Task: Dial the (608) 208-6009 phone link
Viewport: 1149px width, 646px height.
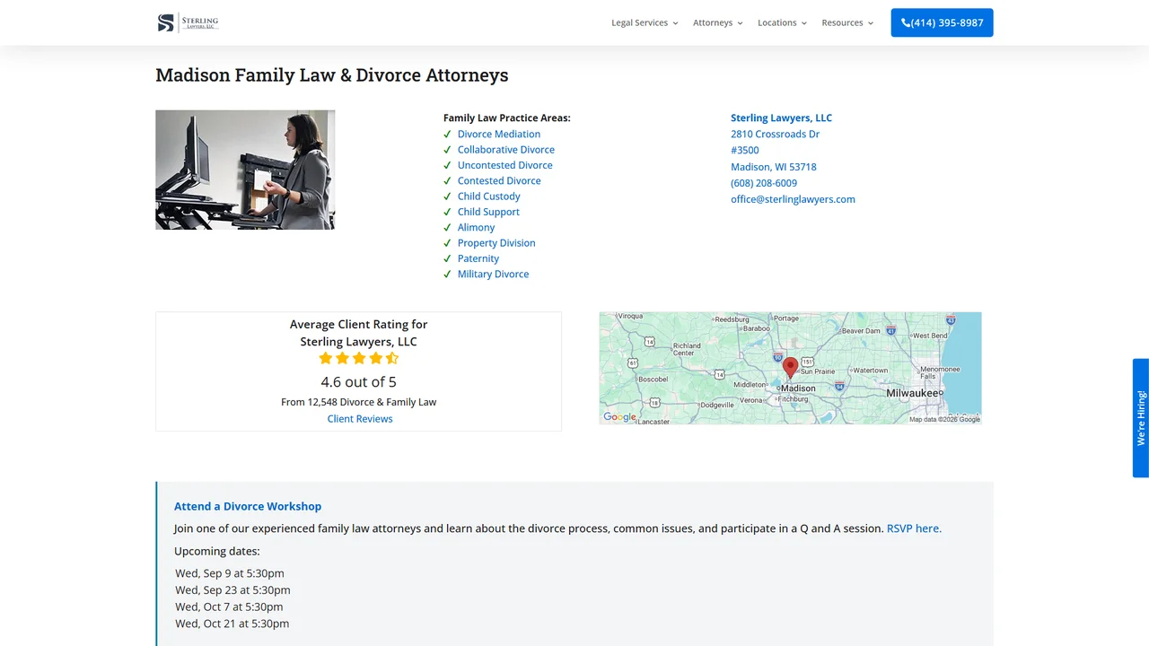Action: [764, 183]
